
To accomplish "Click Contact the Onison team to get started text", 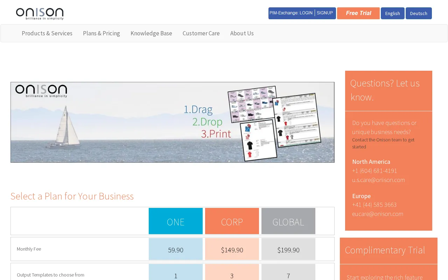I will (x=383, y=143).
